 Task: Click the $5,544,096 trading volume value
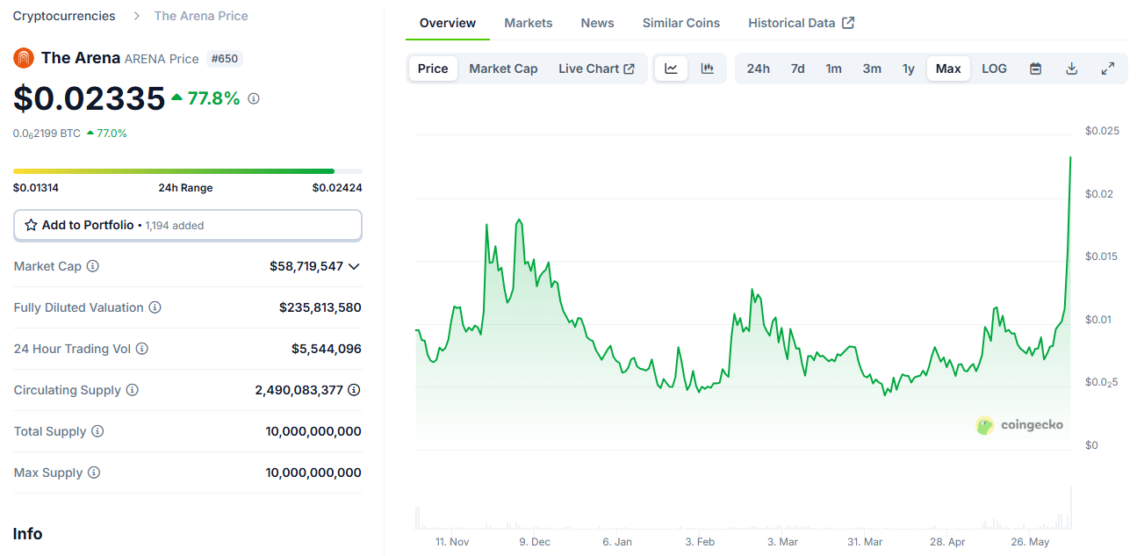327,349
